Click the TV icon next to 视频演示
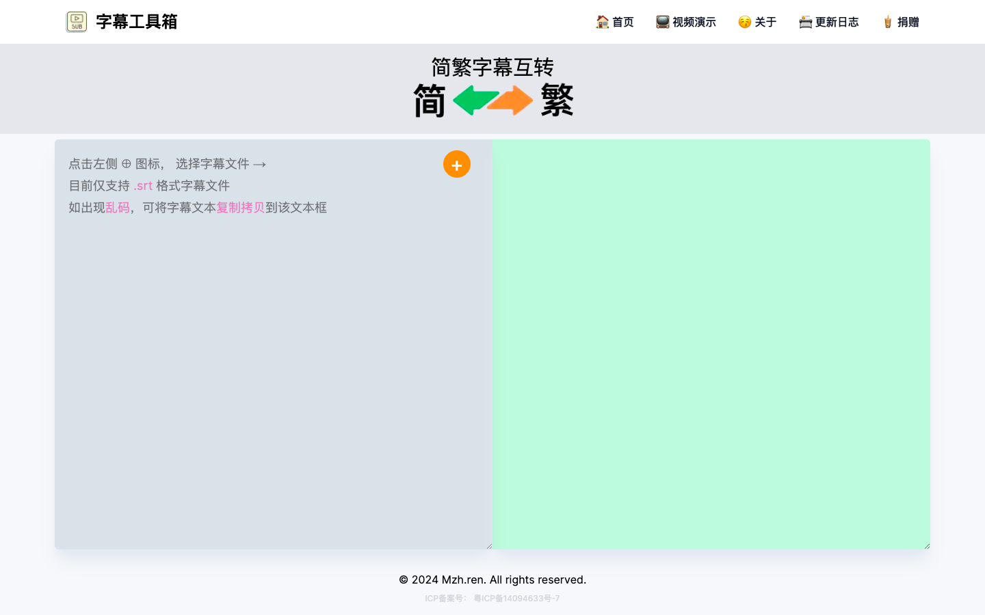 [661, 21]
